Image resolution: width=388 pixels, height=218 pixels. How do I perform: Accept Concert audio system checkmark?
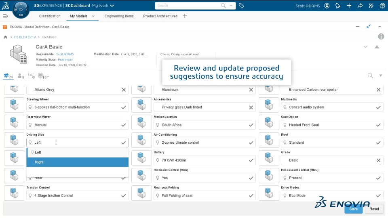(378, 107)
